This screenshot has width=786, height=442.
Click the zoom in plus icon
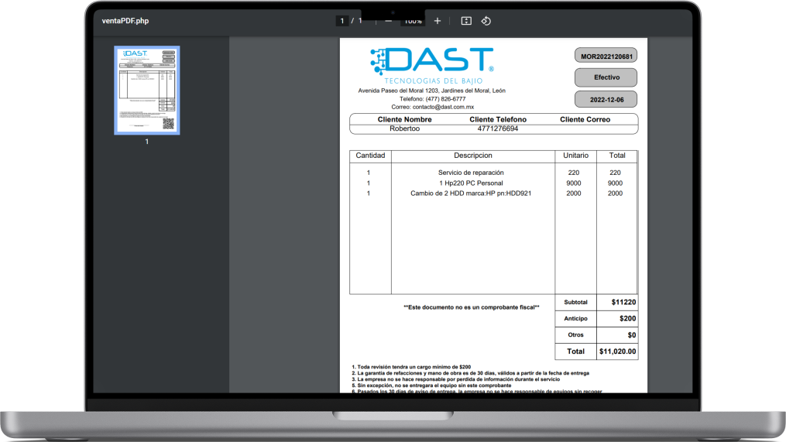437,21
